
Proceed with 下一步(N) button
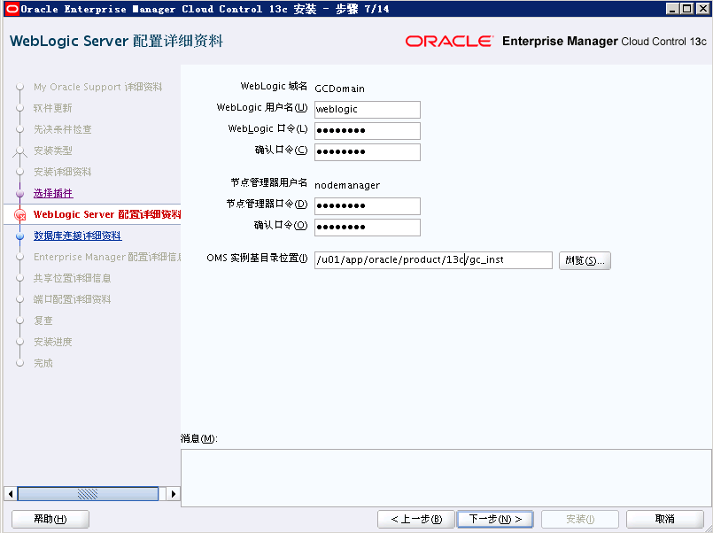[x=495, y=519]
